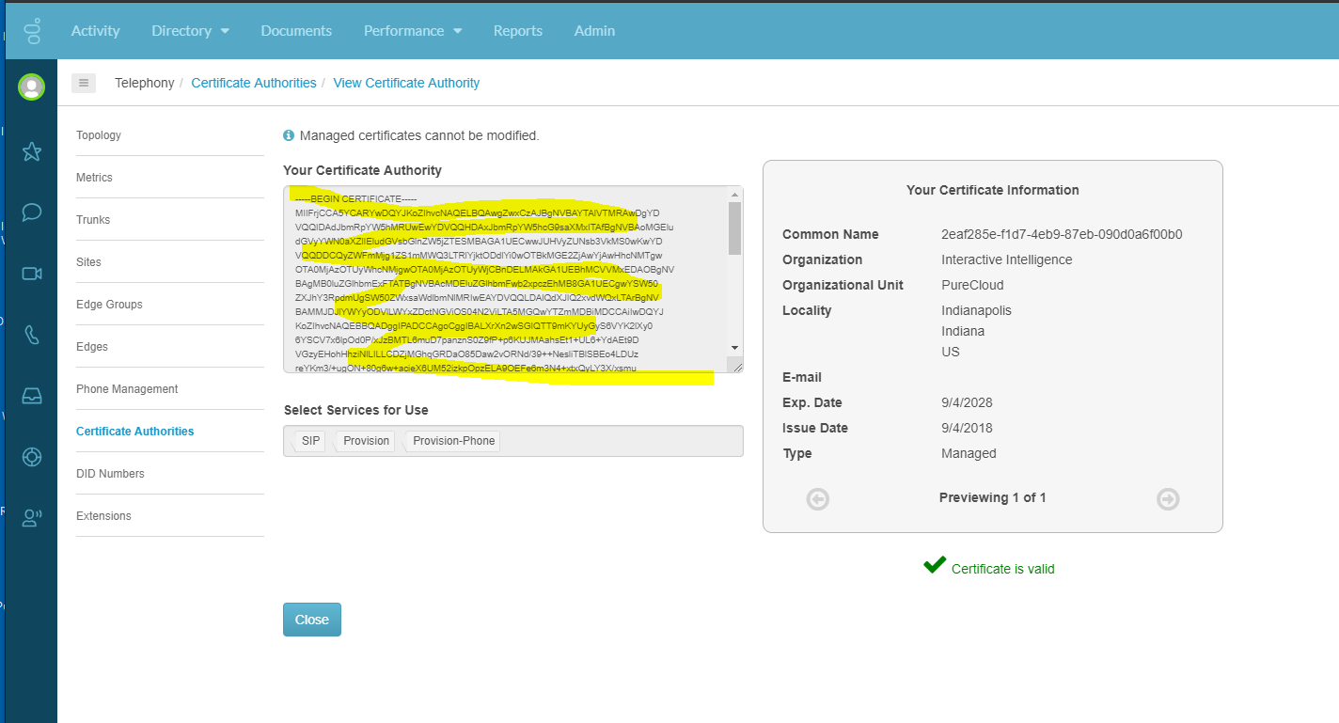Click the green valid checkmark icon
The image size is (1339, 723).
935,565
